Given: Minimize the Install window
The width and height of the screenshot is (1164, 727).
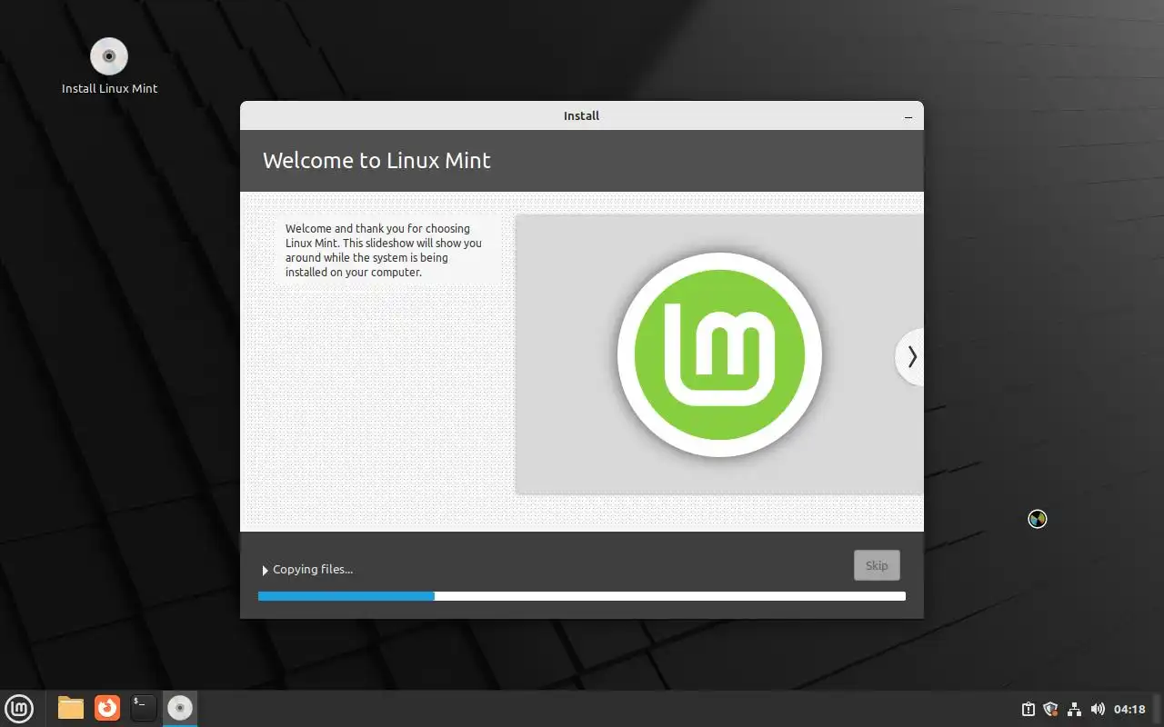Looking at the screenshot, I should pyautogui.click(x=908, y=116).
